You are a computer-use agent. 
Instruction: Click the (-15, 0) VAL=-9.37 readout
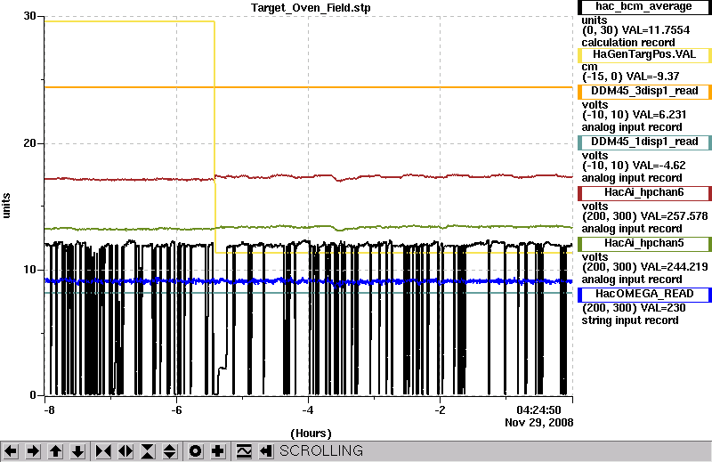click(x=631, y=77)
